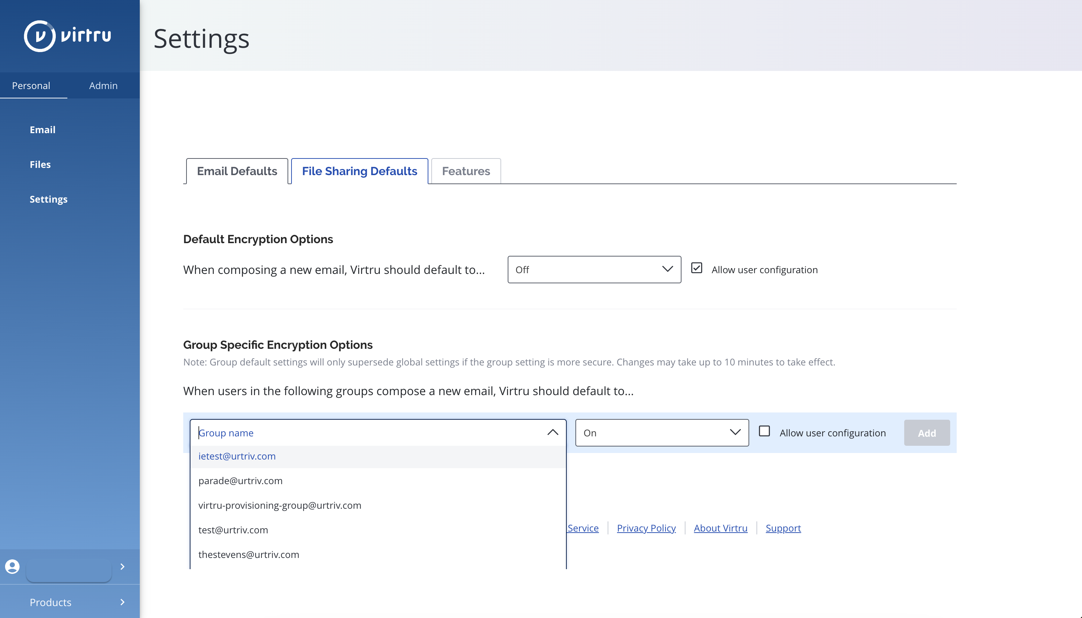Select the File Sharing Defaults tab
1082x618 pixels.
(359, 171)
